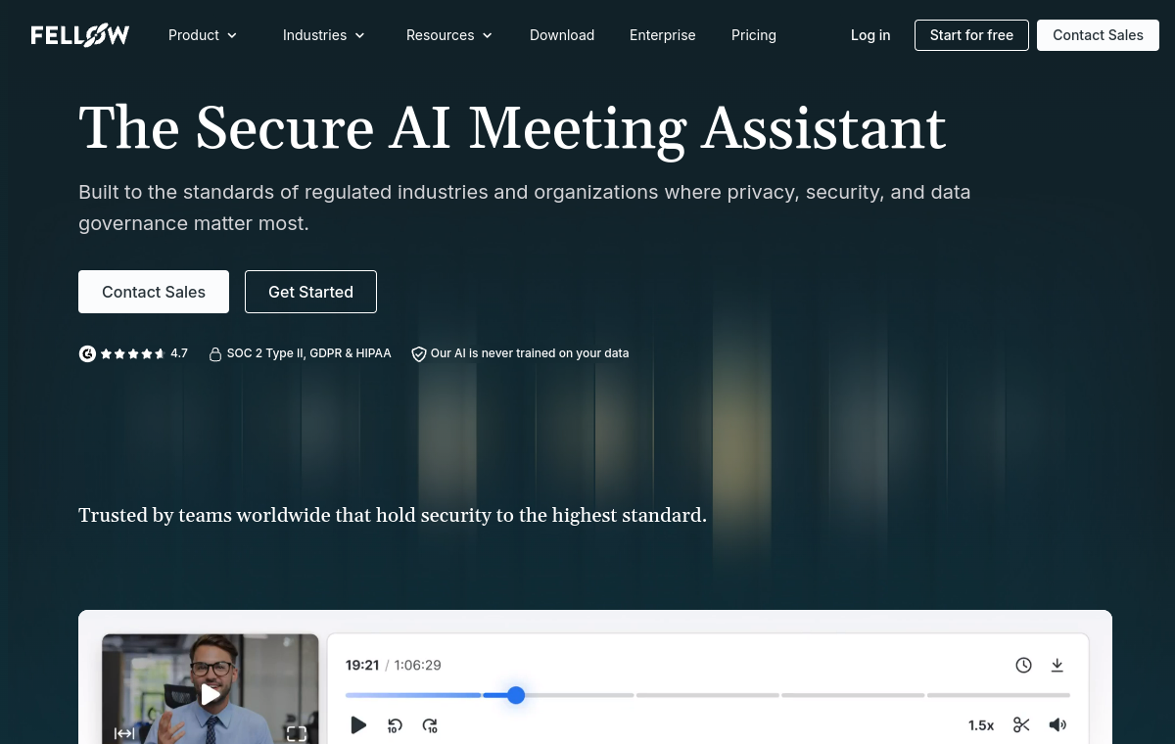Skip forward 10 seconds
The image size is (1175, 744).
tap(430, 725)
